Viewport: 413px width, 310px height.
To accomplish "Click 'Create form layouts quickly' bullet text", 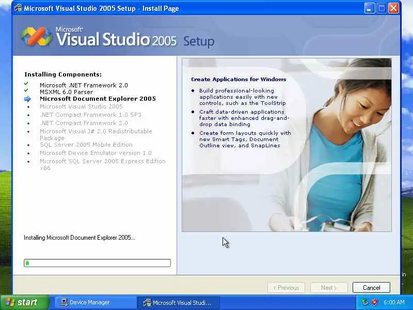I will click(x=245, y=139).
